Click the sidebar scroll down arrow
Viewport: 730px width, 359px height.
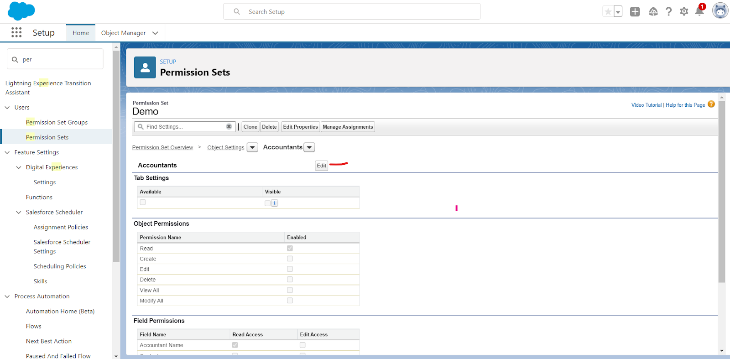coord(116,356)
